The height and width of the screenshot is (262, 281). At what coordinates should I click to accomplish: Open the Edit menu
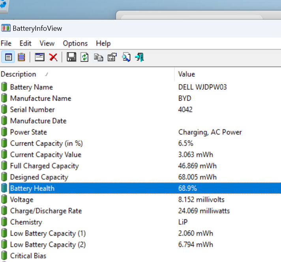click(25, 43)
